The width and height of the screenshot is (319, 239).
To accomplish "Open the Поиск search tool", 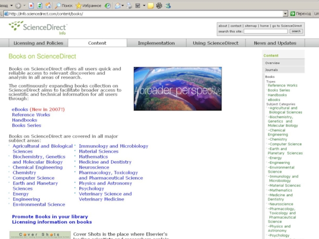I will coord(64,6).
